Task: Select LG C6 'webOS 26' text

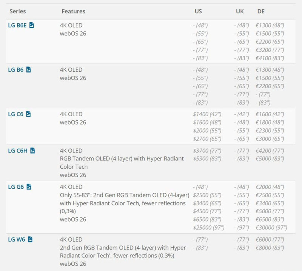Action: [x=73, y=122]
